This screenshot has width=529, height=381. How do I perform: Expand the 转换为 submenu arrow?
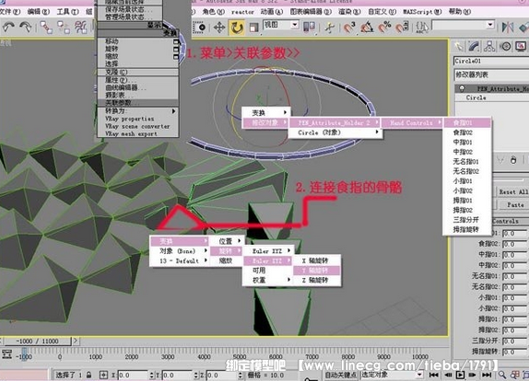coord(174,110)
